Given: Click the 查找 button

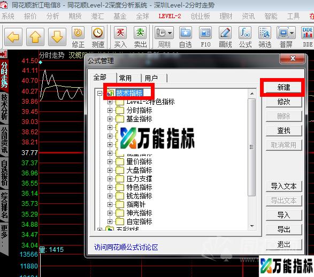Looking at the screenshot, I should coord(284,130).
